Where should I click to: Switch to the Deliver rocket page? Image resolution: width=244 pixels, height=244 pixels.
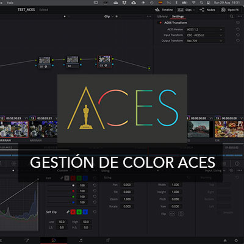(x=108, y=240)
